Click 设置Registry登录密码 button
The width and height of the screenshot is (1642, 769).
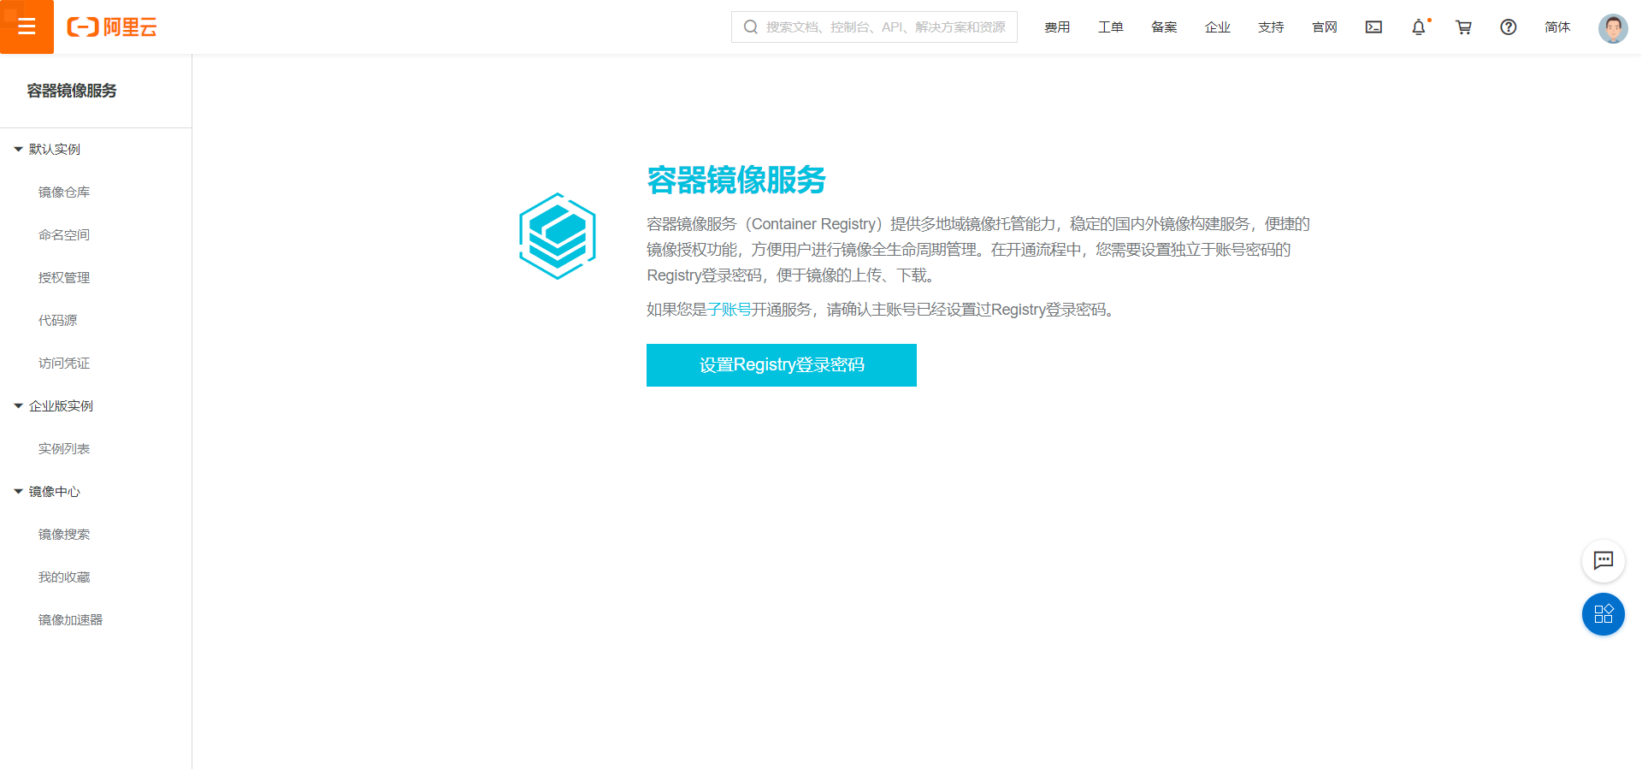point(782,365)
